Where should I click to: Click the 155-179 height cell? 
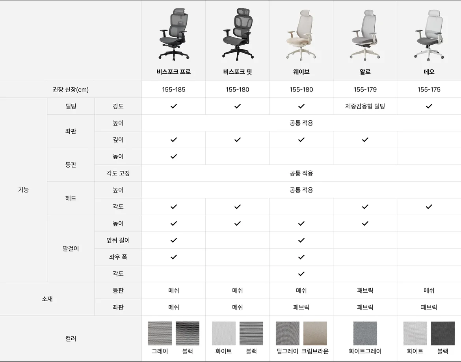(365, 90)
